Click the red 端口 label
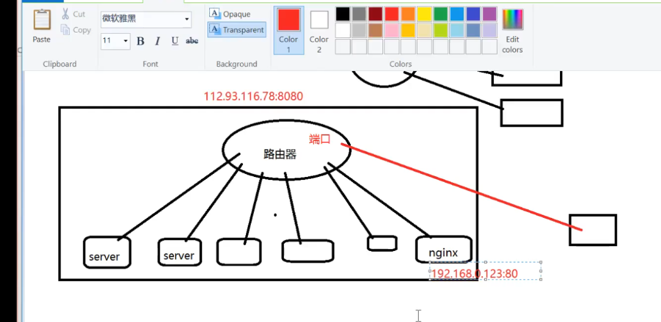 coord(320,139)
